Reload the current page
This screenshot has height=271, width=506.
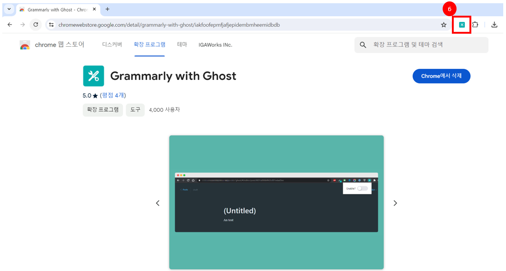[36, 24]
